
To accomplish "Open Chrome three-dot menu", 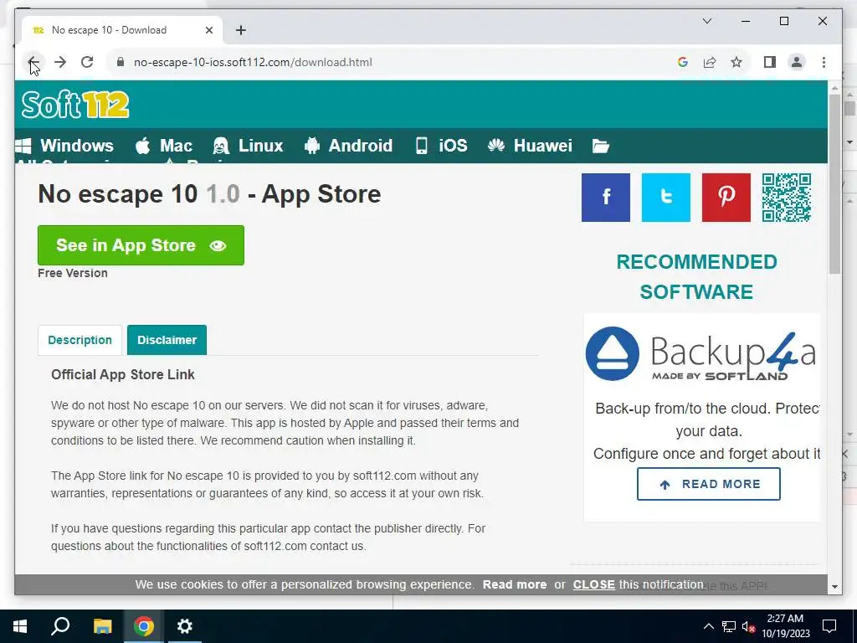I will [x=824, y=62].
